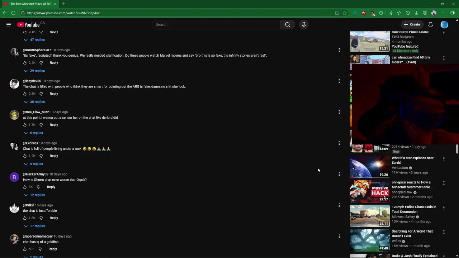This screenshot has height=258, width=459.
Task: Open the screenshot capture tool icon
Action: pos(425,13)
